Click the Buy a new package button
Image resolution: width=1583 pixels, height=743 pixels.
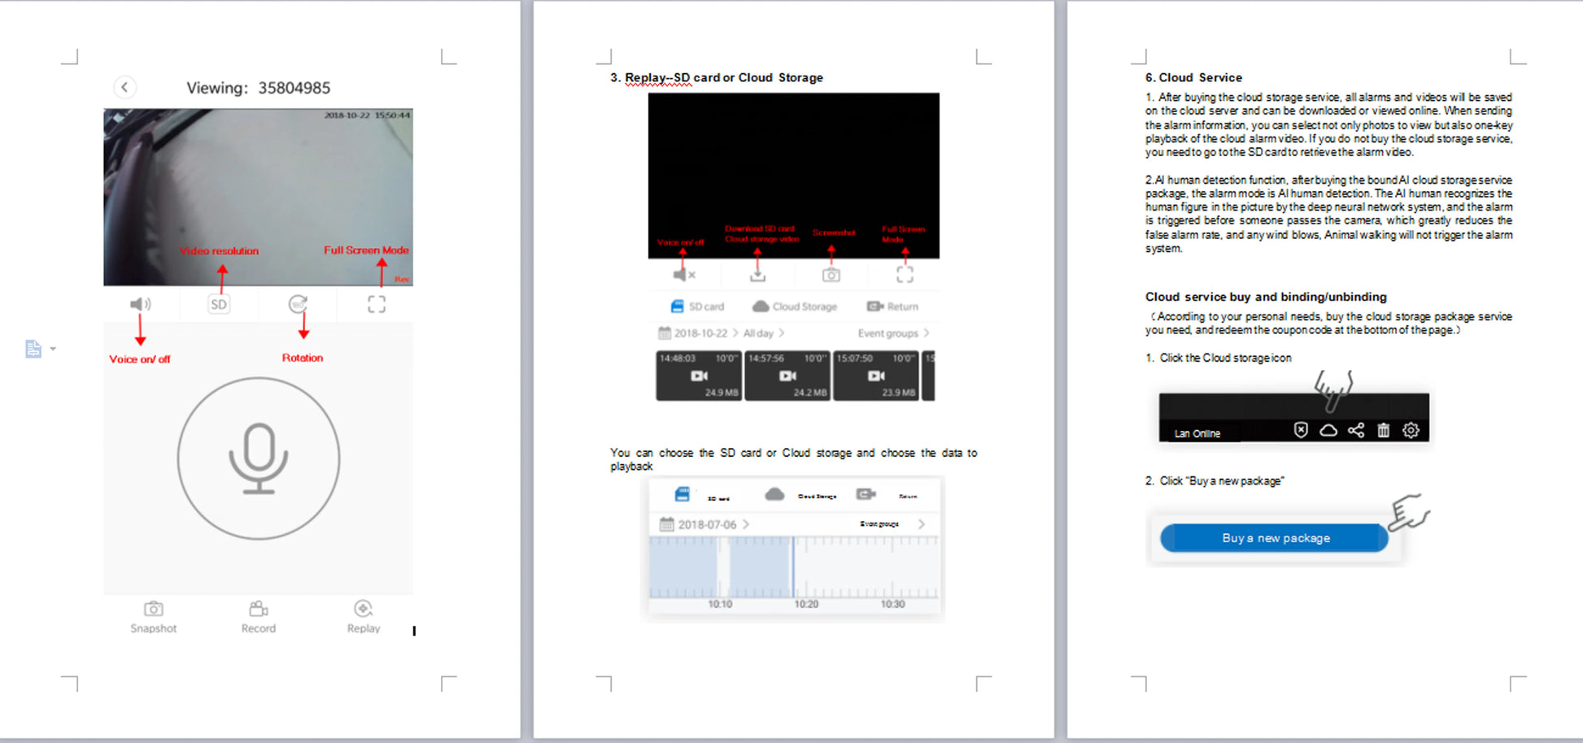point(1275,538)
